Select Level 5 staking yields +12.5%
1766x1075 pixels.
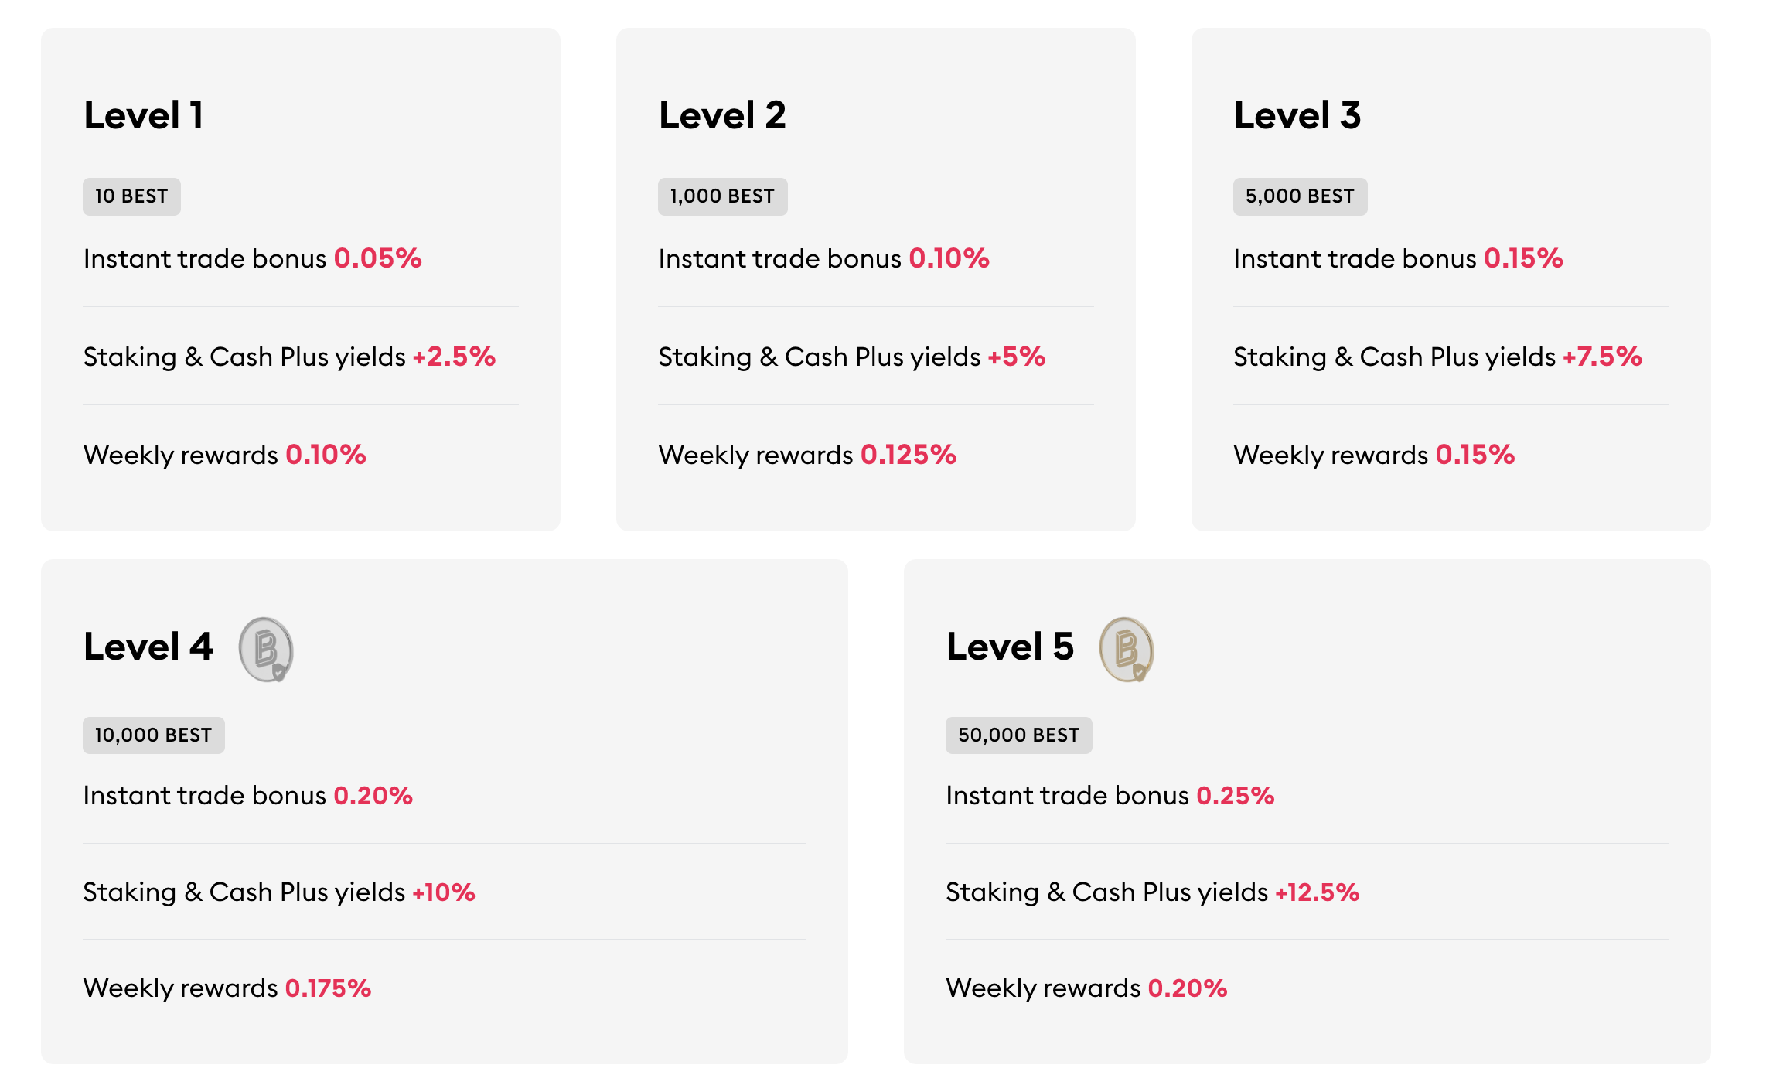(x=1317, y=892)
